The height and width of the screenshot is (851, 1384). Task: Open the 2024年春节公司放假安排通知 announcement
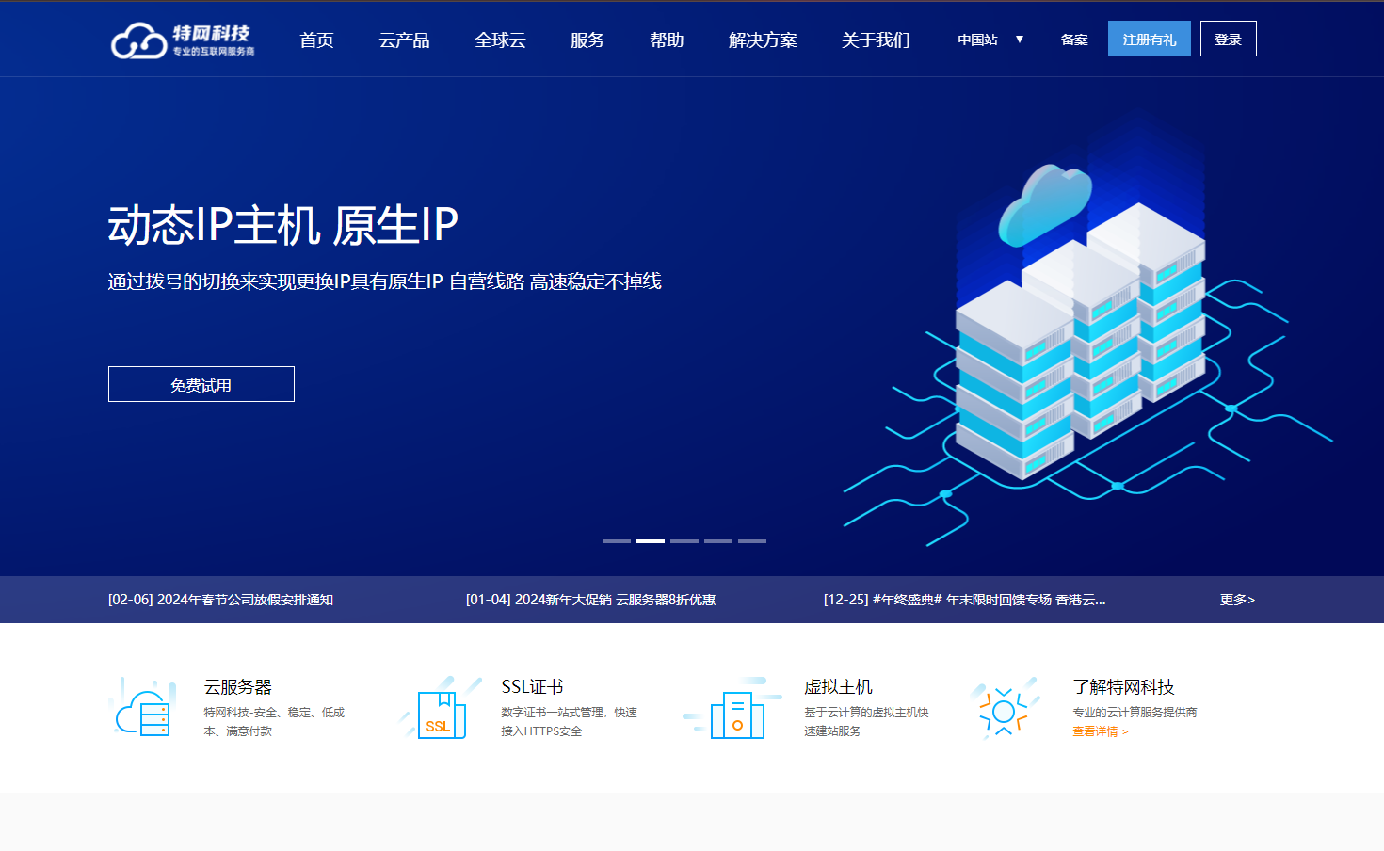point(223,599)
